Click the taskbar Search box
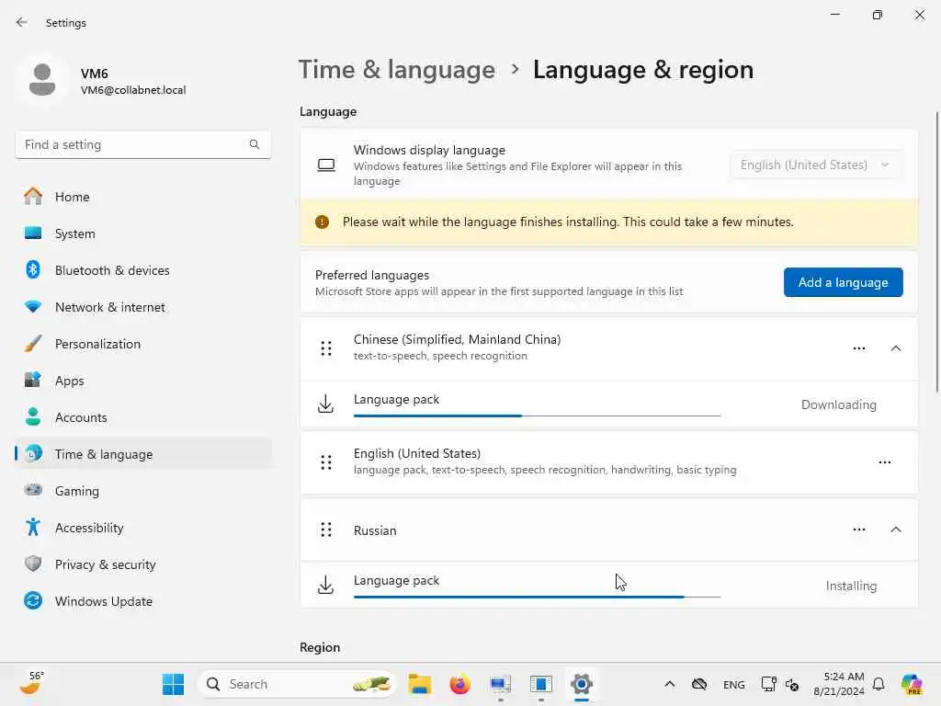Image resolution: width=941 pixels, height=706 pixels. (x=297, y=684)
